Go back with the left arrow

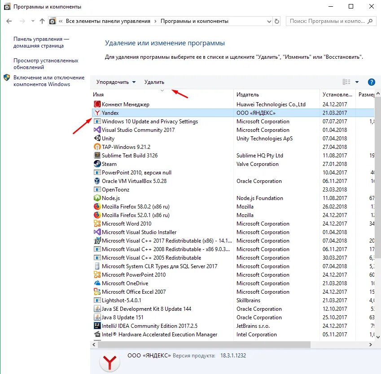pyautogui.click(x=9, y=21)
